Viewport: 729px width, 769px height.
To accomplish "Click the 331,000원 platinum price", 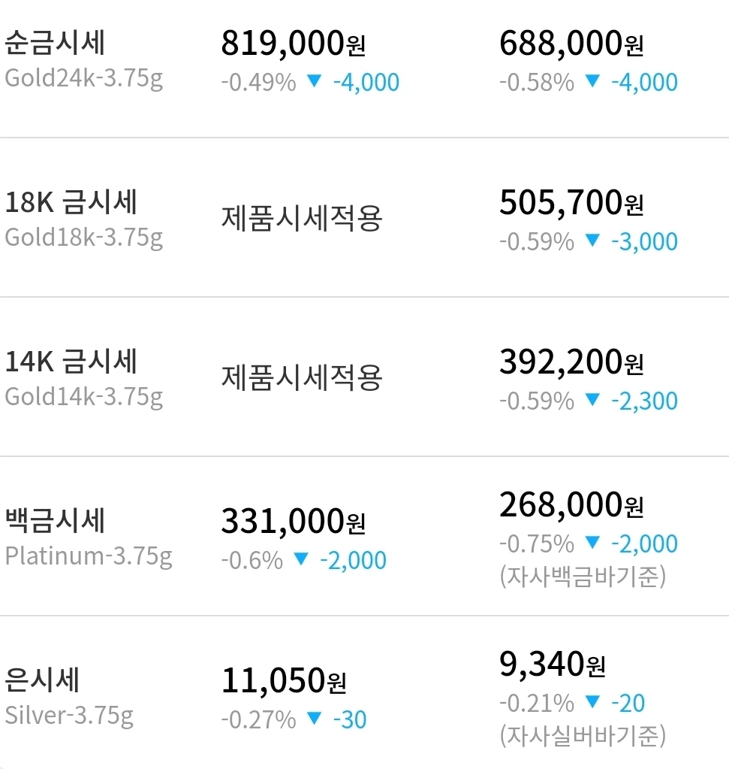I will [x=293, y=522].
